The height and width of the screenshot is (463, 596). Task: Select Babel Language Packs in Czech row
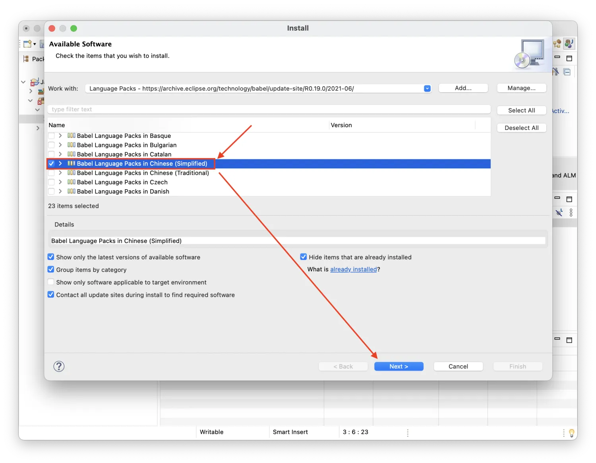coord(122,182)
